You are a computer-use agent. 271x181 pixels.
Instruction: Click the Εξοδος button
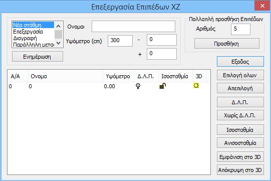pyautogui.click(x=240, y=62)
